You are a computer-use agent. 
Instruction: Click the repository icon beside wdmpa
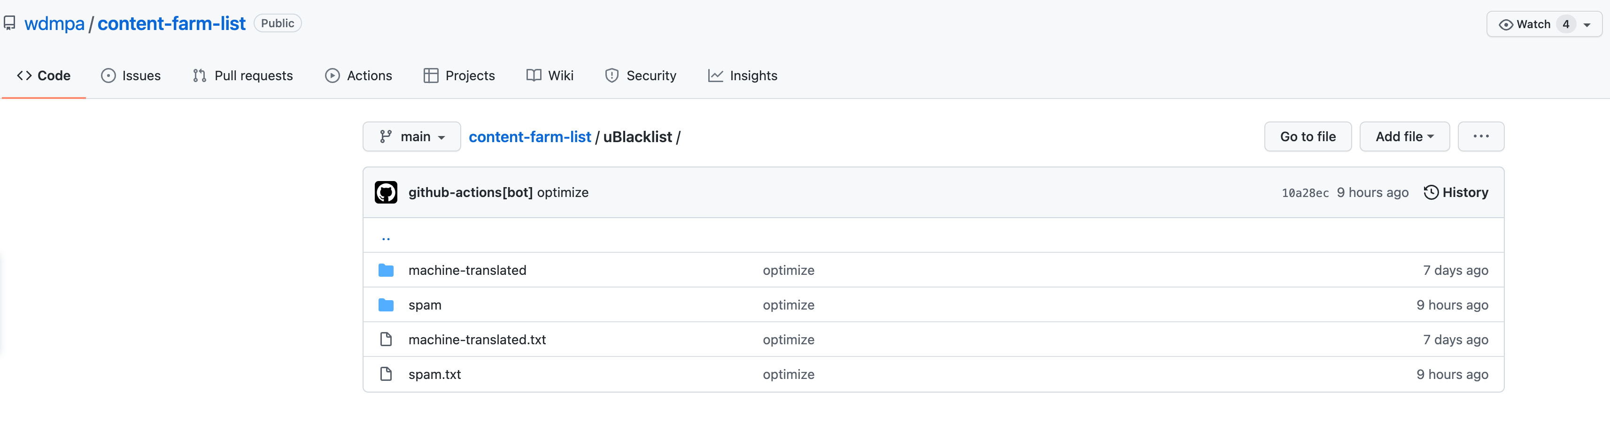point(9,24)
